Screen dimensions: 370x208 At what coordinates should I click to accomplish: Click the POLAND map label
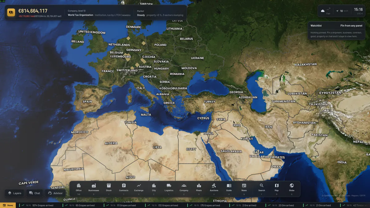(x=160, y=45)
